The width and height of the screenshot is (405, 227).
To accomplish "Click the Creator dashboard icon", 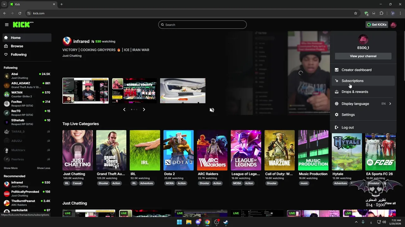I will pos(337,70).
